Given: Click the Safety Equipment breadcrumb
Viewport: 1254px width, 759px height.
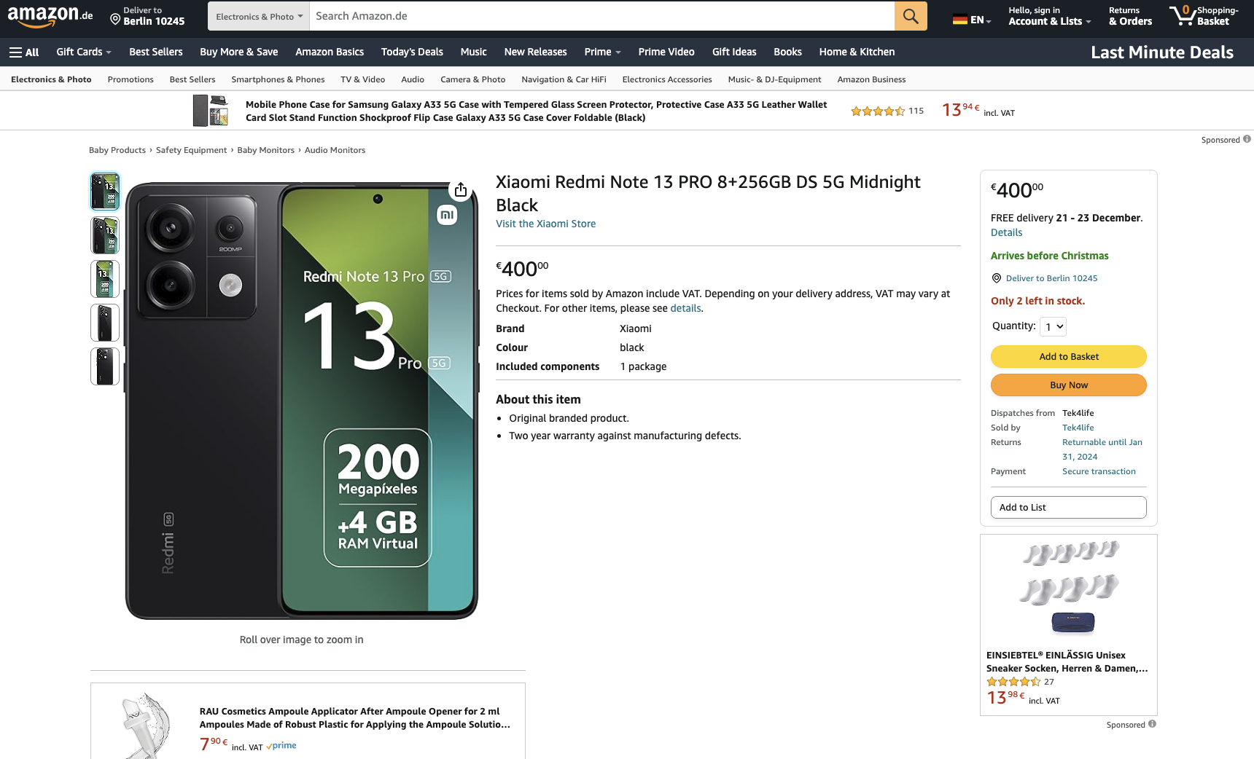Looking at the screenshot, I should coord(191,150).
